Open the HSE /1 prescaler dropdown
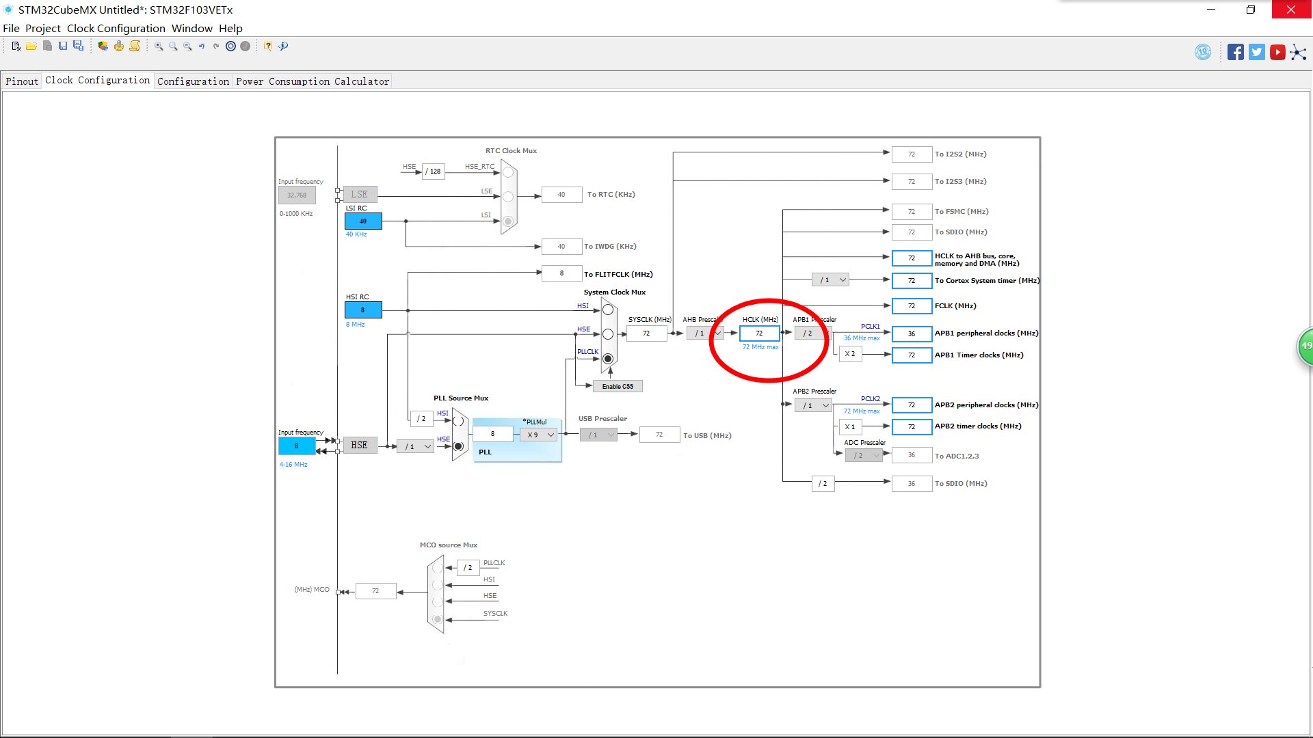This screenshot has height=738, width=1313. coord(416,446)
